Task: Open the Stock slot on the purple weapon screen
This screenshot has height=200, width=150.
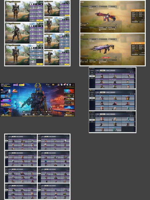Action: [x=112, y=39]
